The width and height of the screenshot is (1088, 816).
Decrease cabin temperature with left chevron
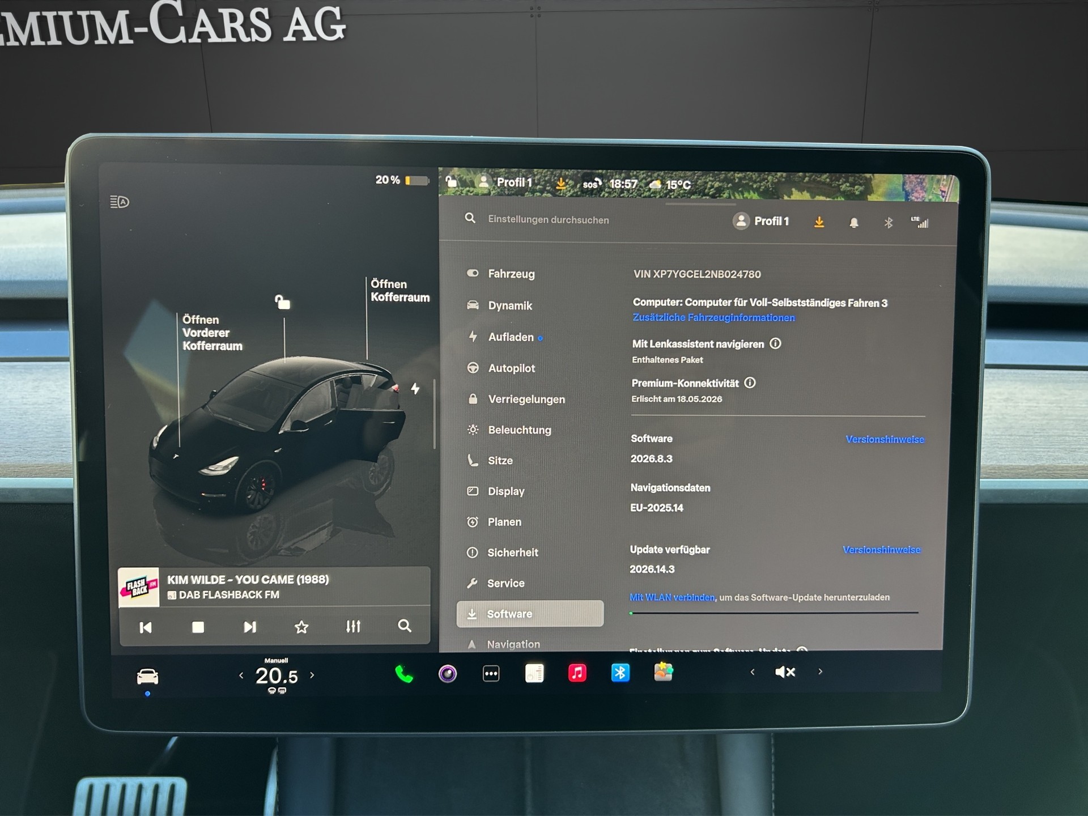pos(241,675)
